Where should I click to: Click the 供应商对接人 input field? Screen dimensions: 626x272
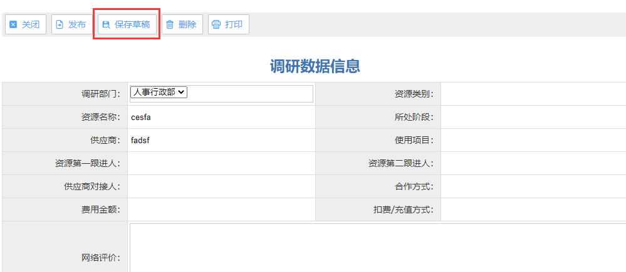[221, 186]
